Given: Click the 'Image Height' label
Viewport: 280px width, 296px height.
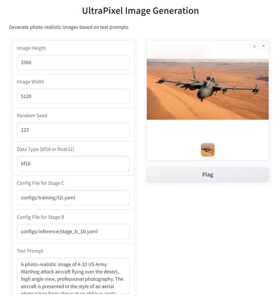Looking at the screenshot, I should point(31,48).
